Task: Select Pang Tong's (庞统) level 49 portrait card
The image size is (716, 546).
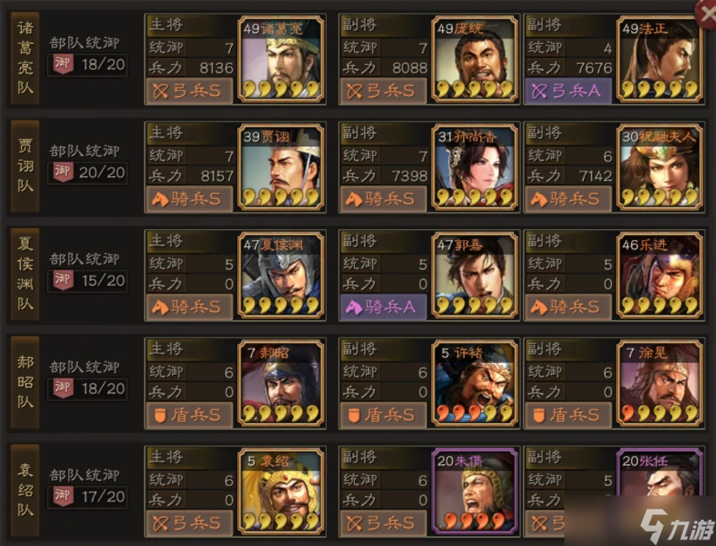Action: click(x=475, y=59)
